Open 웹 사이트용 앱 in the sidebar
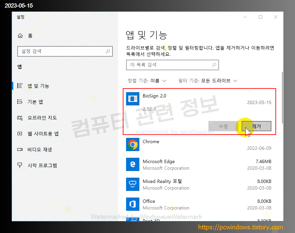 pos(43,134)
